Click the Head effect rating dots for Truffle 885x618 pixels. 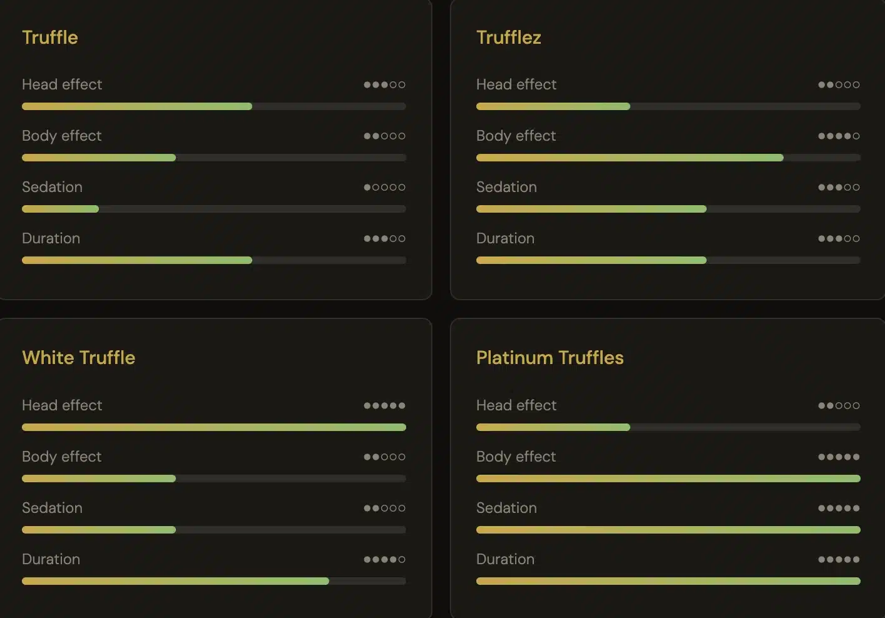[384, 84]
